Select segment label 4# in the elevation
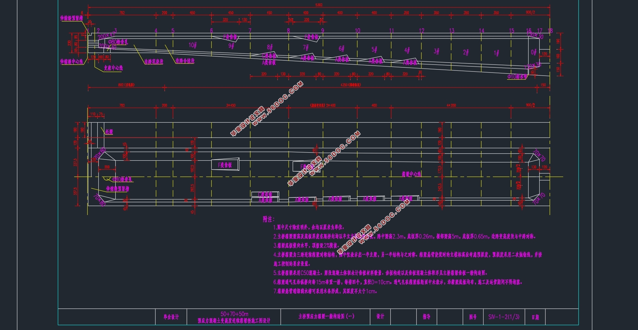The width and height of the screenshot is (638, 330). click(407, 50)
